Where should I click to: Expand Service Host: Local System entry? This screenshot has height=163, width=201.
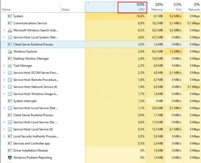click(4, 37)
